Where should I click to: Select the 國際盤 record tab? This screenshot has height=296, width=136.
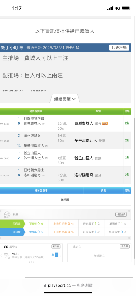pyautogui.click(x=12, y=224)
